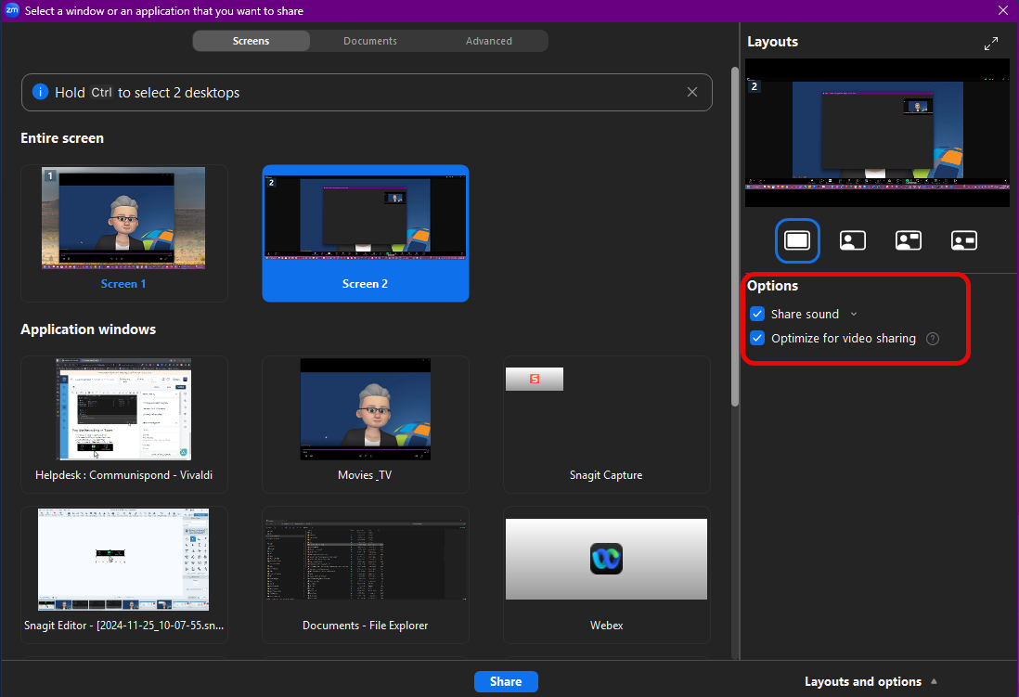Click the Optimize for video sharing label

(843, 338)
